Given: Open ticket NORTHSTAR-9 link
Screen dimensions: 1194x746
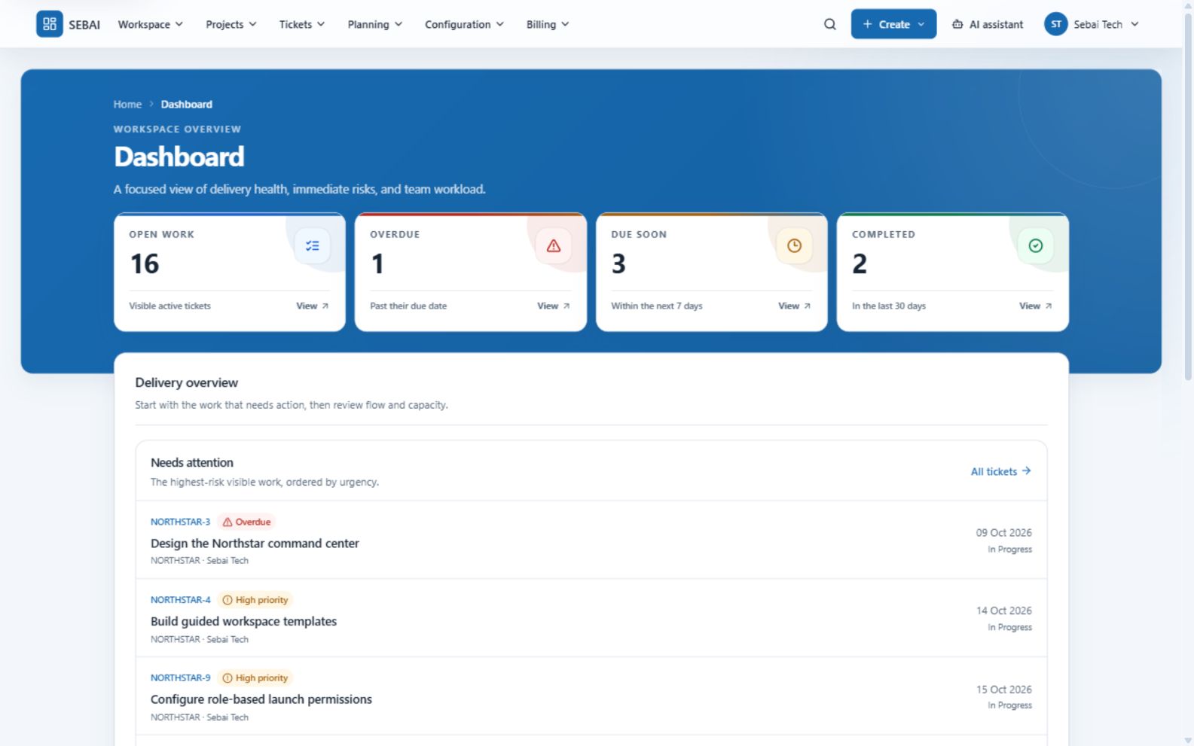Looking at the screenshot, I should 180,677.
